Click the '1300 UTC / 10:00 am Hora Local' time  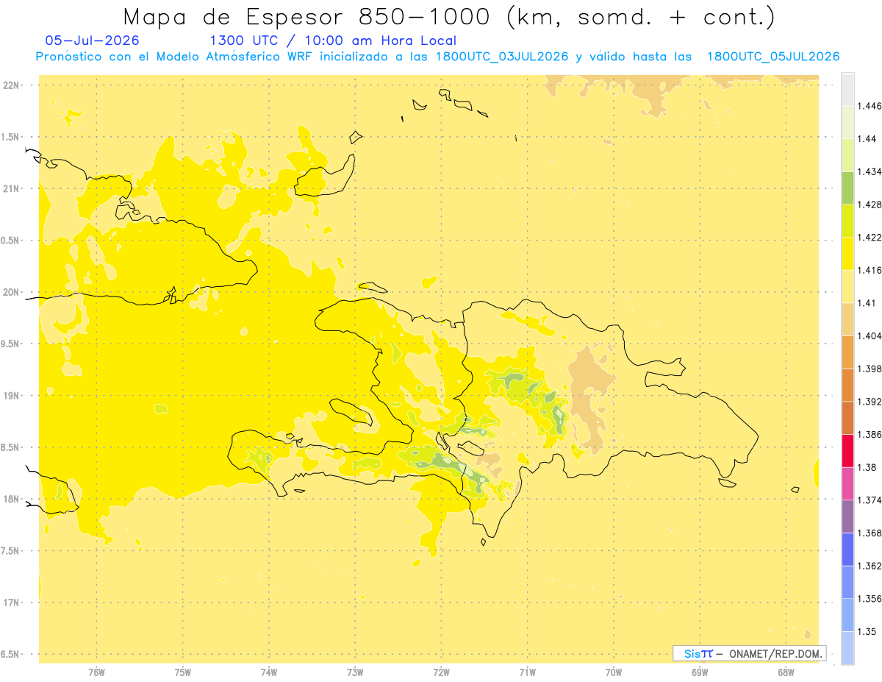click(333, 41)
